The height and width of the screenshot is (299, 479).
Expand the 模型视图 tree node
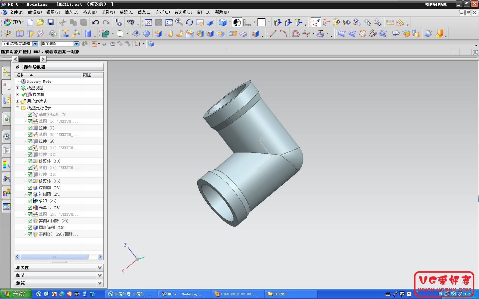coord(18,88)
